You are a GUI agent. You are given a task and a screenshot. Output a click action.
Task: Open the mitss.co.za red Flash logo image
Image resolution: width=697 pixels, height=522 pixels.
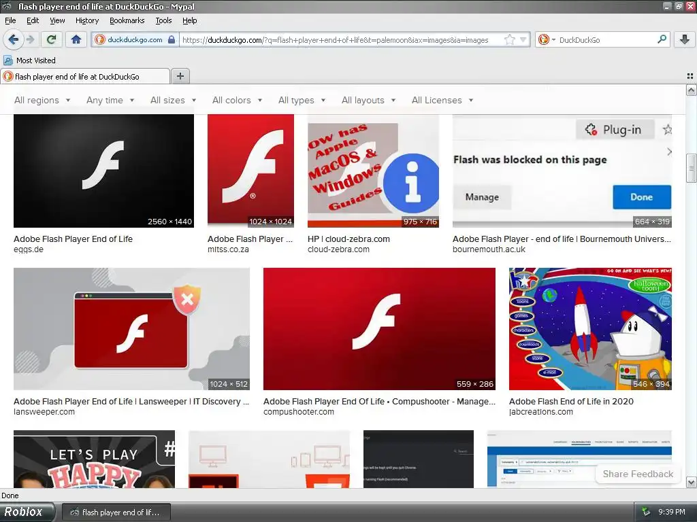[x=250, y=171]
